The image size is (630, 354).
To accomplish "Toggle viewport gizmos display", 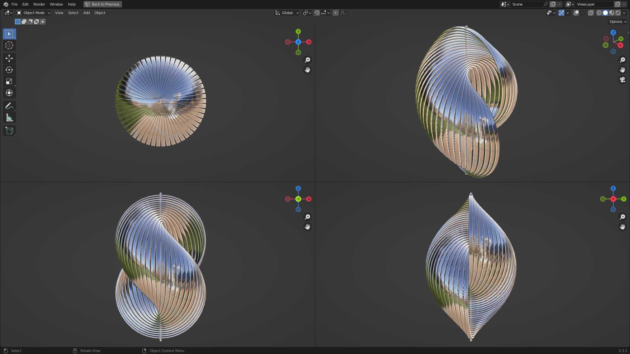I will click(x=561, y=13).
